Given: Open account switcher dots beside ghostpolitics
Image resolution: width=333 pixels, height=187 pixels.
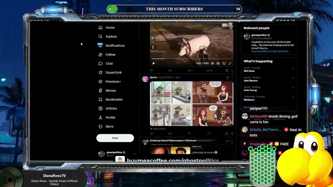Looking at the screenshot, I should point(135,154).
